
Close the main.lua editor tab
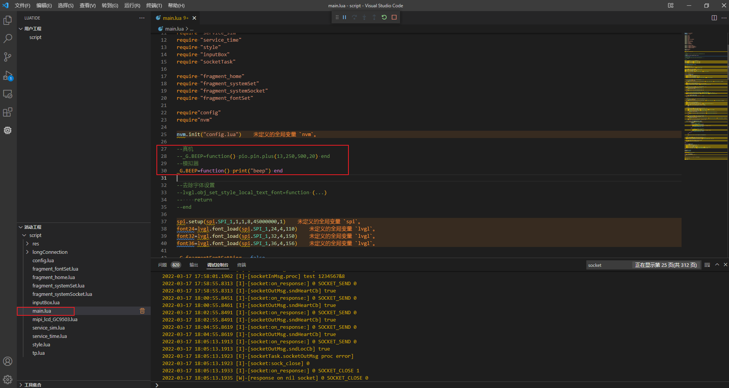[194, 18]
